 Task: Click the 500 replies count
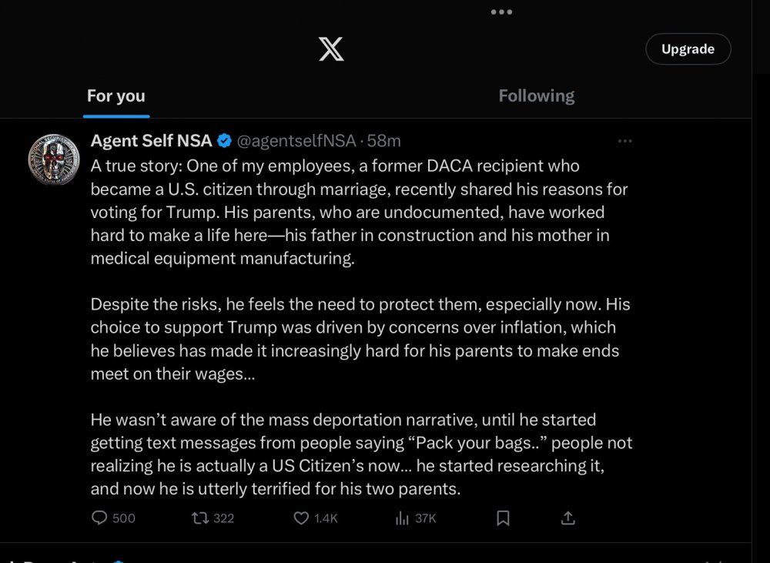click(x=124, y=518)
